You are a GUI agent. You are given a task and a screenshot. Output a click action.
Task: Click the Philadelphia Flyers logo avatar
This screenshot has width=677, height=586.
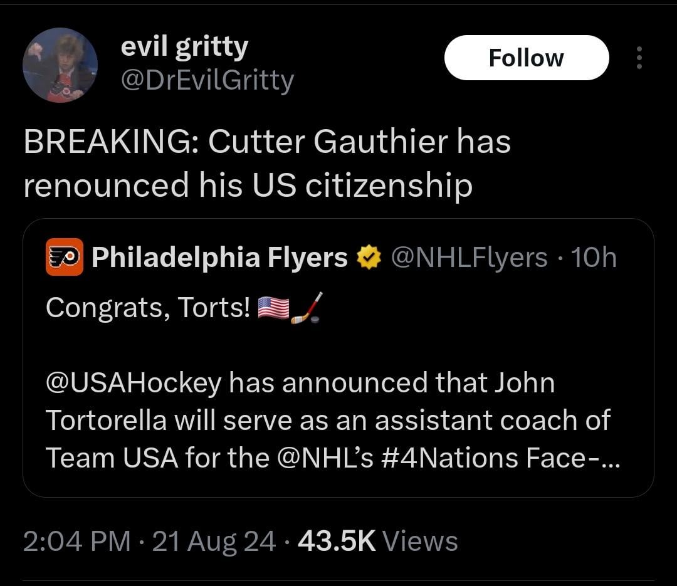[x=65, y=257]
